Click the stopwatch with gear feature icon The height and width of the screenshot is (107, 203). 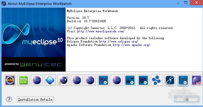[183, 80]
